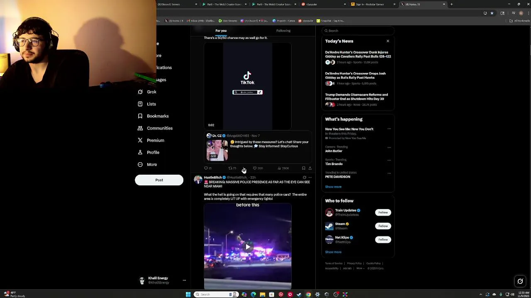Image resolution: width=531 pixels, height=298 pixels.
Task: Like the TikTok post
Action: (258, 168)
